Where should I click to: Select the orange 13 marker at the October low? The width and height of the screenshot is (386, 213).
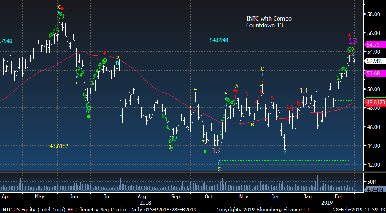click(x=216, y=150)
